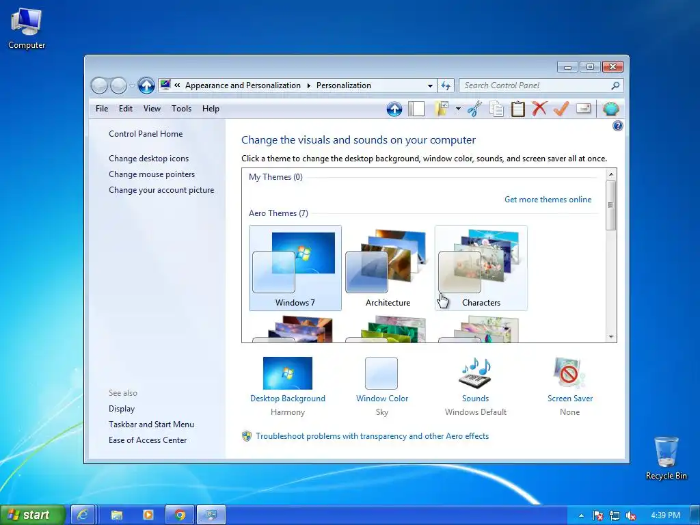Click the Control Panel icon in the address bar
The height and width of the screenshot is (525, 700).
[165, 85]
